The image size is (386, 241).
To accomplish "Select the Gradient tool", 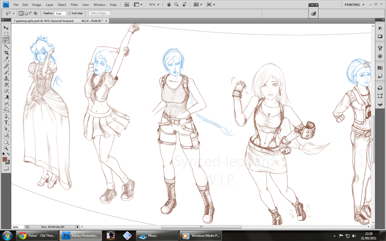I will coord(6,97).
